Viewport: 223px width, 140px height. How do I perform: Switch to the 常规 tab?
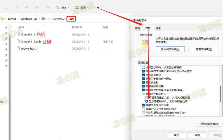click(138, 28)
